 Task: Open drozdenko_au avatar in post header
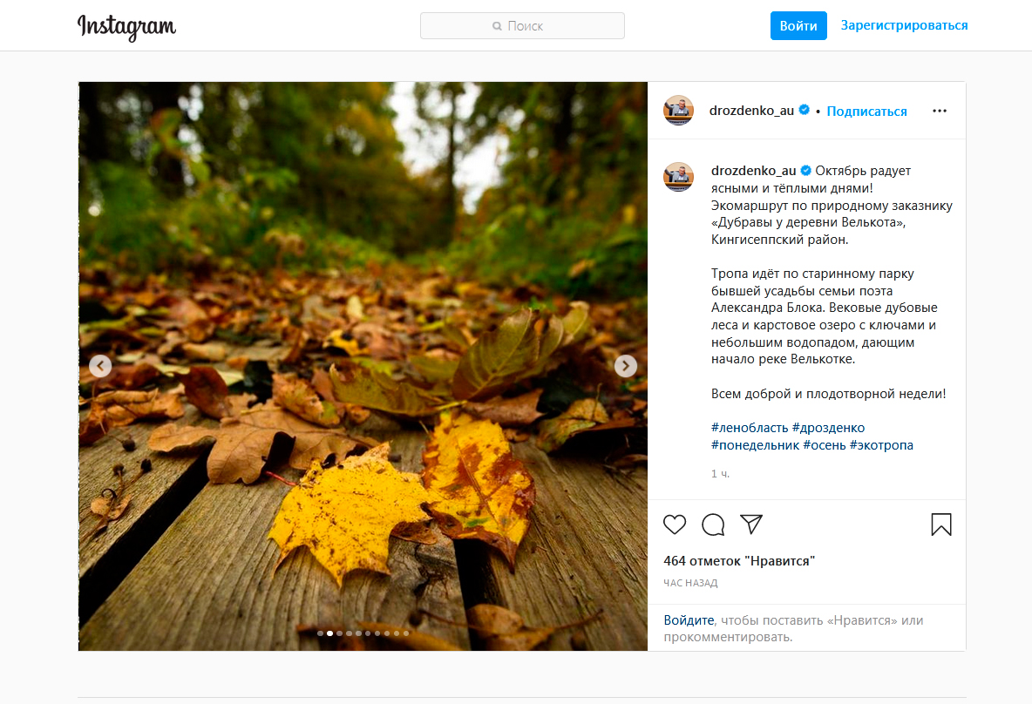pyautogui.click(x=679, y=111)
